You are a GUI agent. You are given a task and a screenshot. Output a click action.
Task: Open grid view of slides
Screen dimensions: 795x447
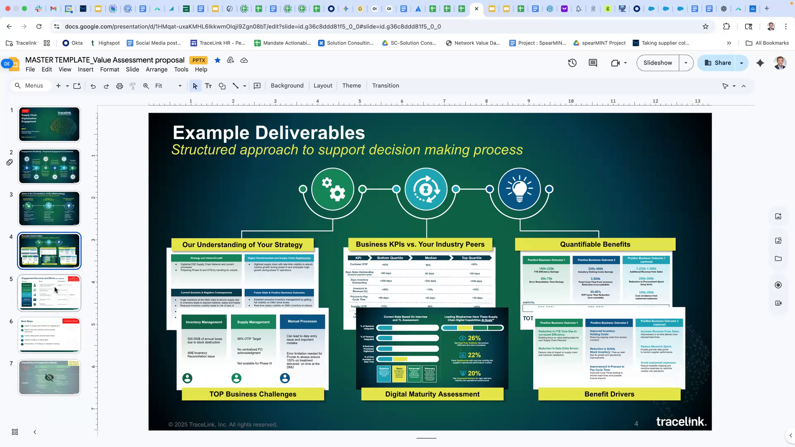(x=15, y=432)
